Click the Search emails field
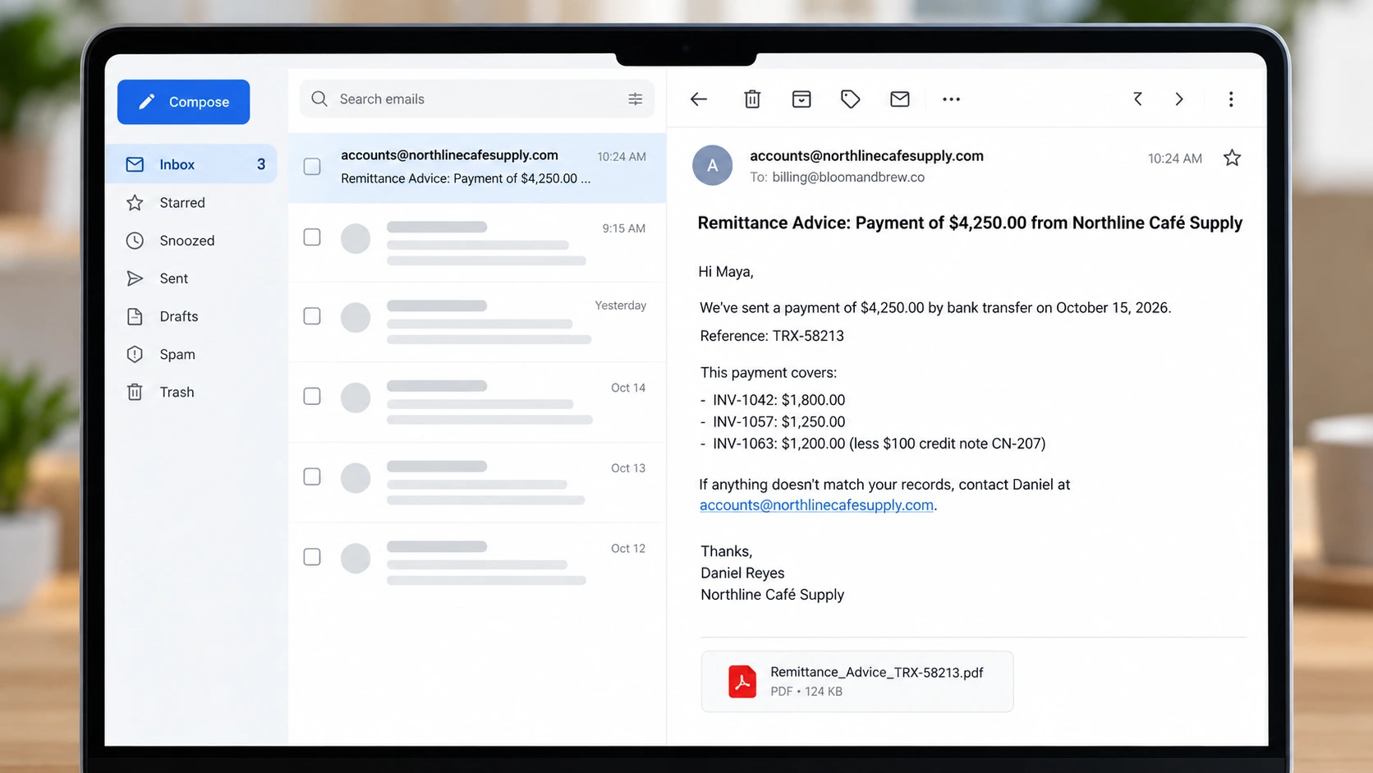Viewport: 1373px width, 773px height. [477, 99]
